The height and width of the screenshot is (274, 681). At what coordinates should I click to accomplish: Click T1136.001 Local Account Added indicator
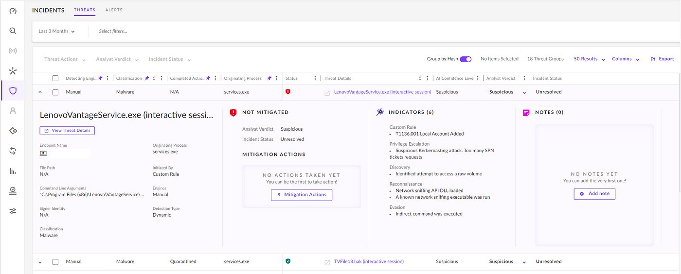(430, 134)
